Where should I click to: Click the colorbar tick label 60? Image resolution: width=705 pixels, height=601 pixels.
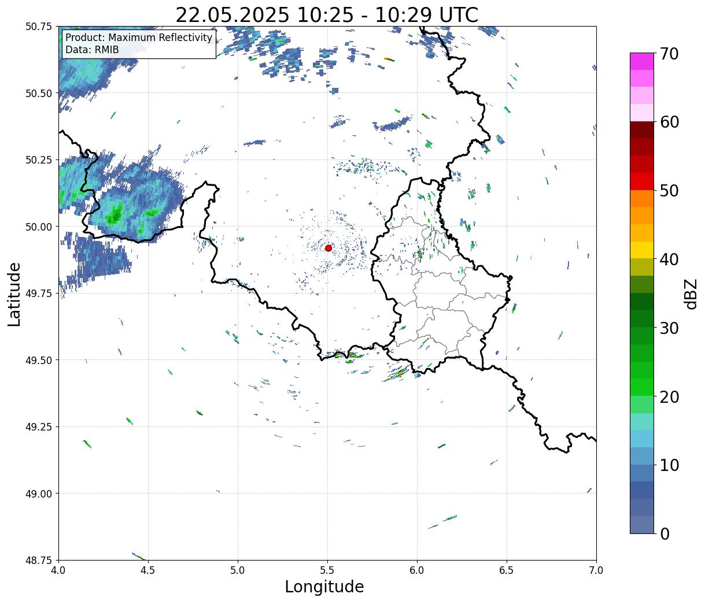[x=669, y=122]
